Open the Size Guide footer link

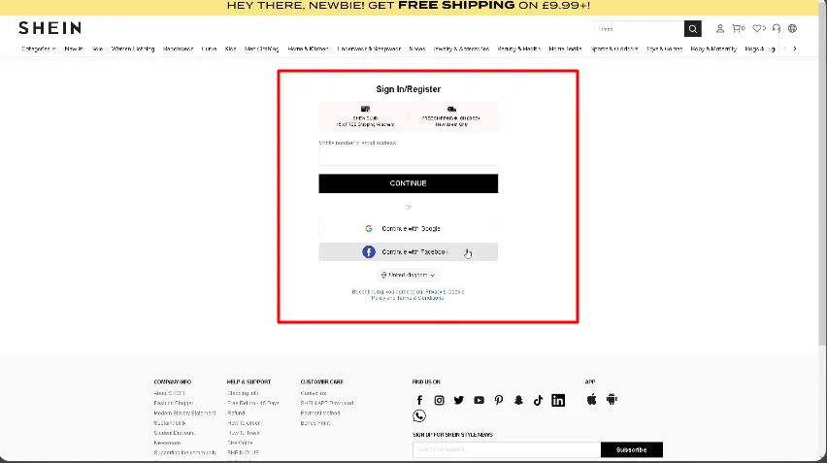click(x=240, y=443)
